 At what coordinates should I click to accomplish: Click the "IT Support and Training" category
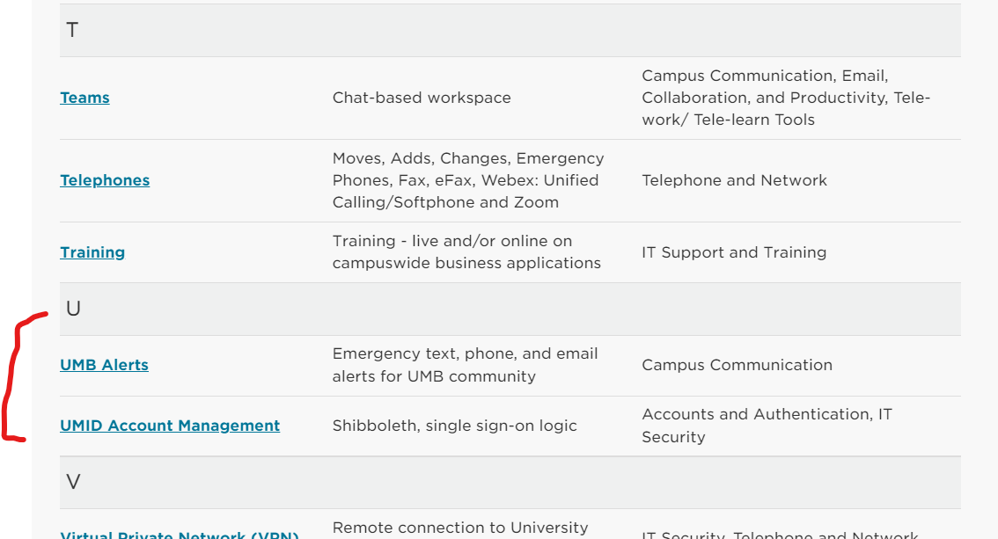point(734,252)
